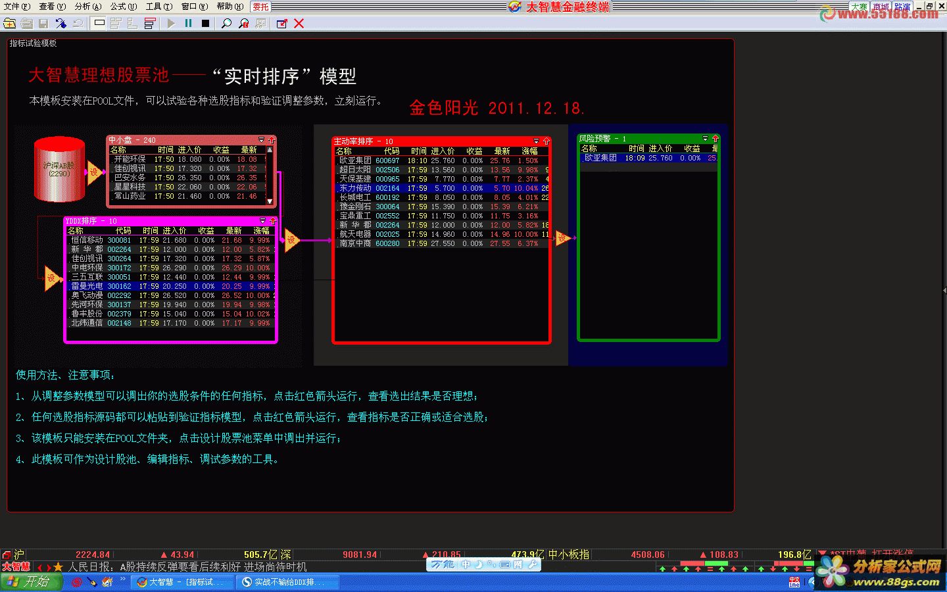
Task: Open the 工具(T) menu
Action: point(159,7)
